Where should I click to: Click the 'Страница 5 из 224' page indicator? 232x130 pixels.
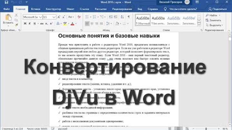pos(12,129)
